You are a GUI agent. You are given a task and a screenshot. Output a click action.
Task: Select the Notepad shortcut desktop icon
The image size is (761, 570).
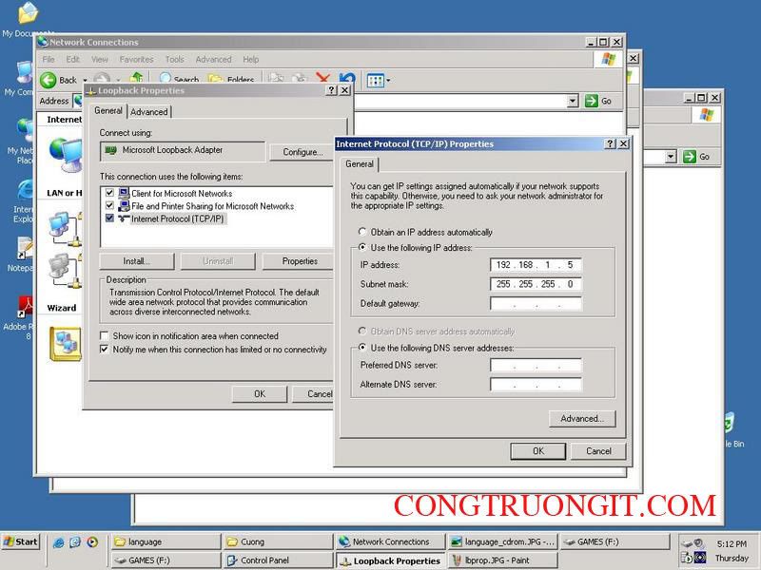click(25, 248)
